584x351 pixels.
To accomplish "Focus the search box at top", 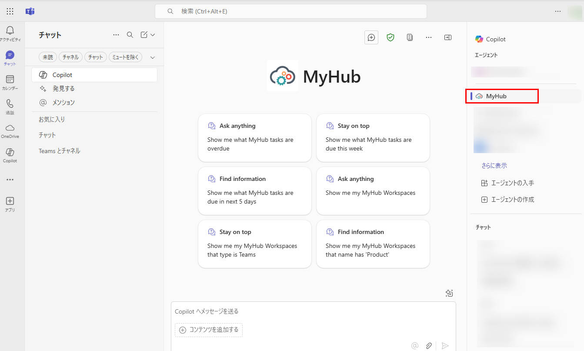I will [291, 11].
